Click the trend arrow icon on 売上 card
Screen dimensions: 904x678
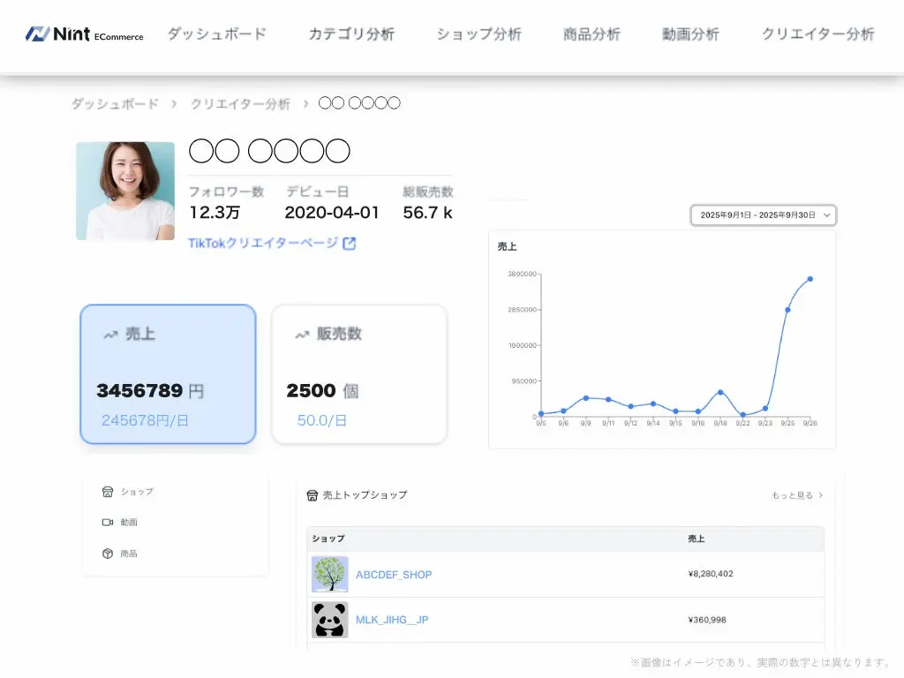pyautogui.click(x=110, y=335)
